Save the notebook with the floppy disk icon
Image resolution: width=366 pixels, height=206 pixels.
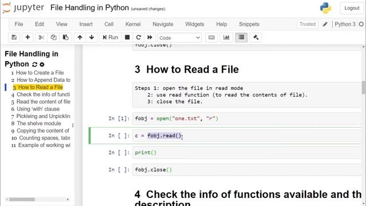pos(14,37)
